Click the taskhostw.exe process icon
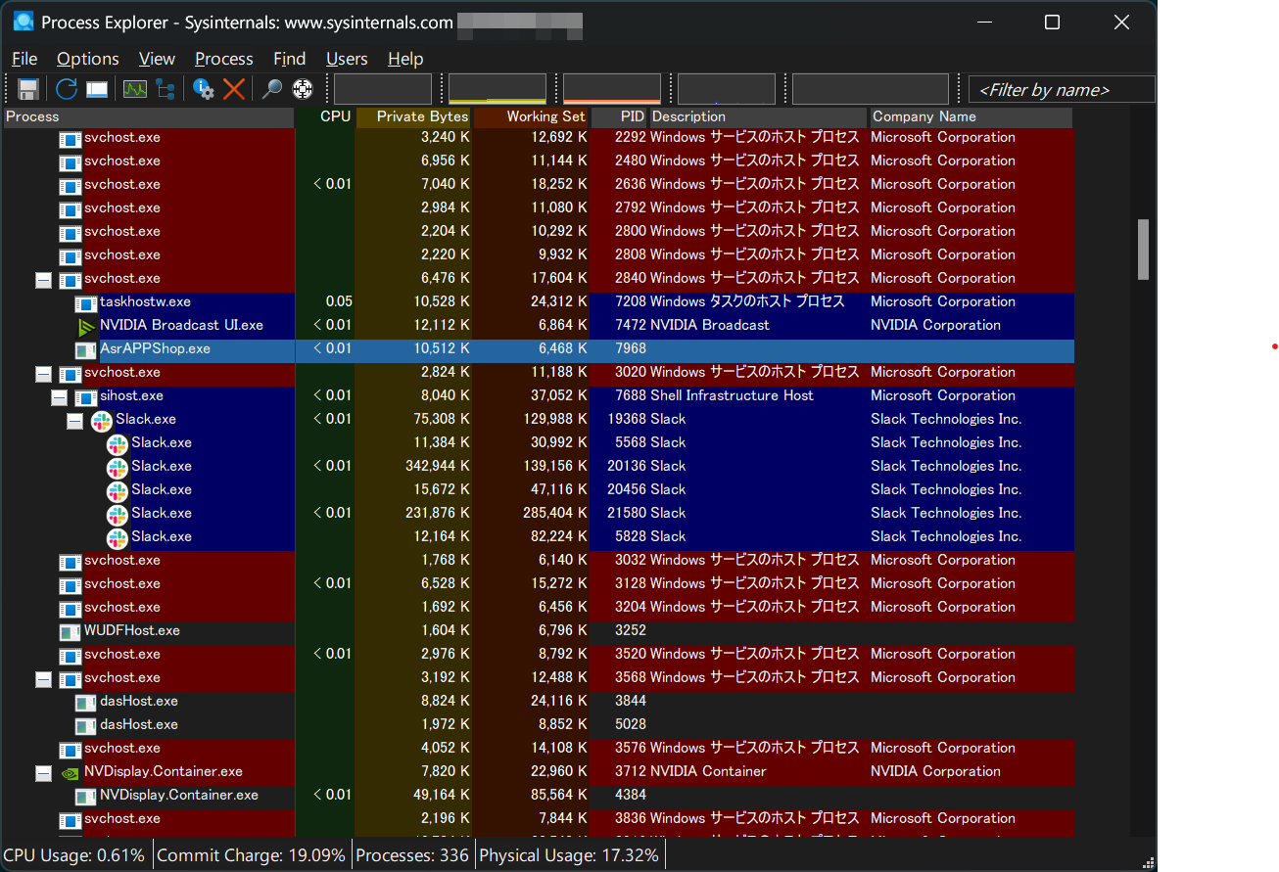The width and height of the screenshot is (1279, 872). [86, 303]
